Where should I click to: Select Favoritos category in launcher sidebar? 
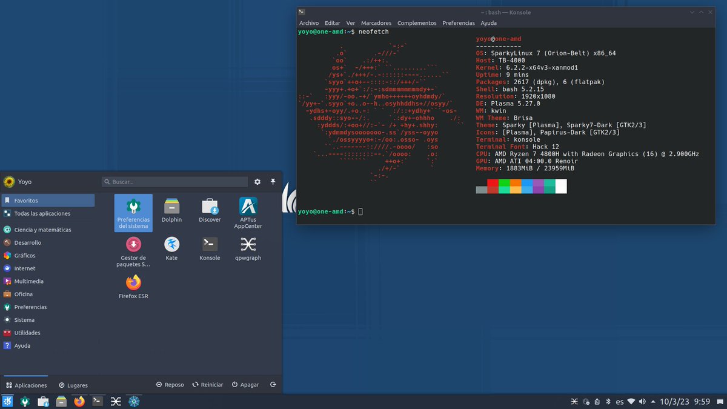pyautogui.click(x=48, y=200)
